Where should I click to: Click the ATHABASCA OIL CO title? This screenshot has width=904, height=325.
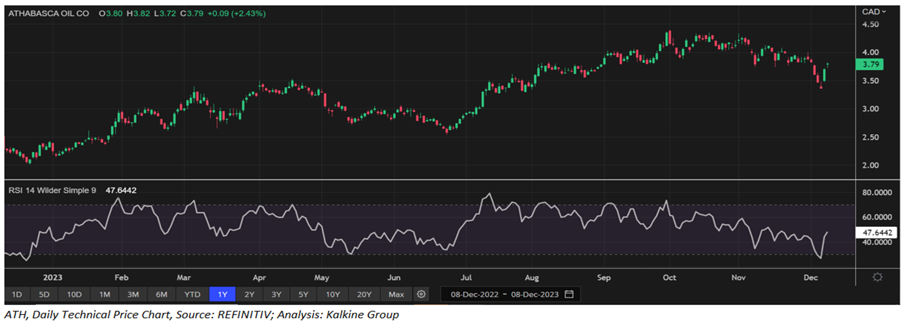coord(47,13)
